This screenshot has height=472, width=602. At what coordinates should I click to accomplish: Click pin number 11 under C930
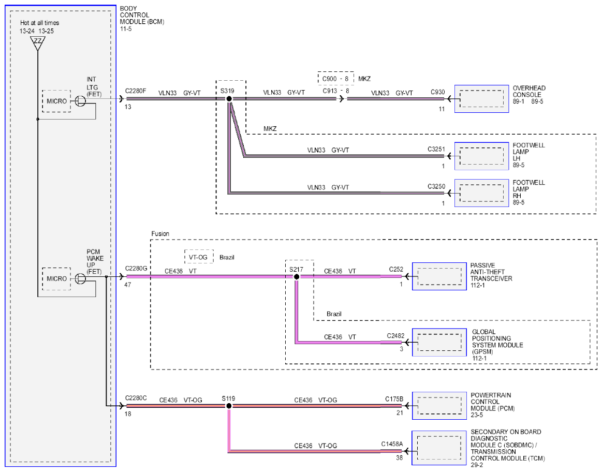442,109
